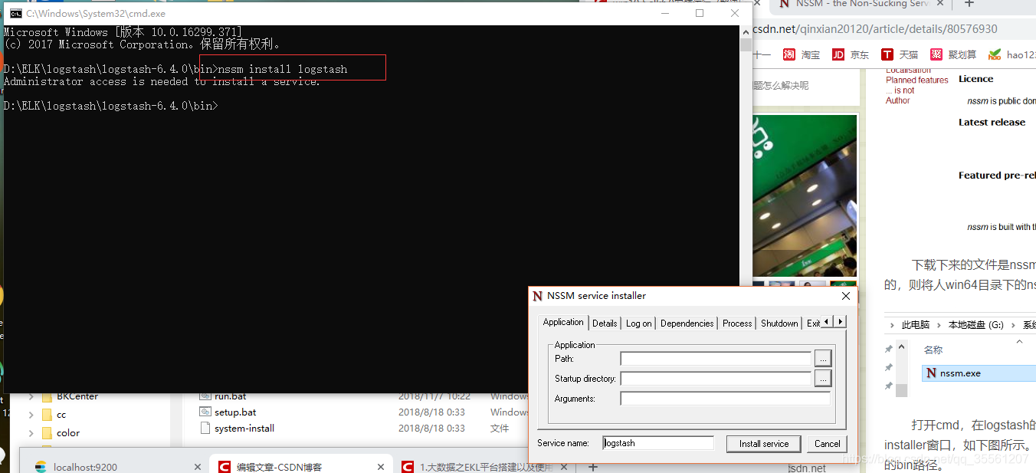Select the Dependencies tab in NSSM installer

pos(687,324)
